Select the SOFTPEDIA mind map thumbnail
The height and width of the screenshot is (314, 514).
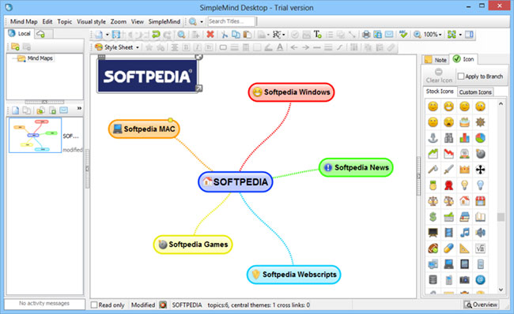(35, 136)
